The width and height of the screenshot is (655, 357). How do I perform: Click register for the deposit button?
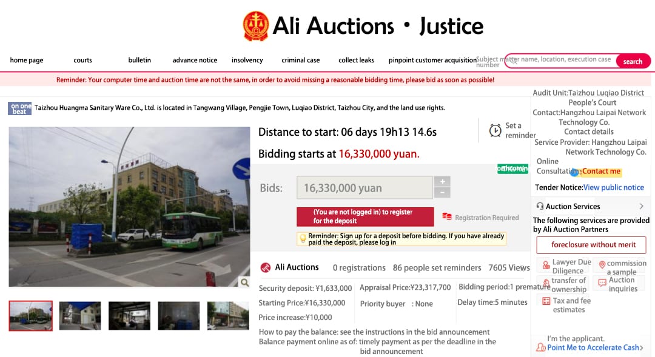pyautogui.click(x=365, y=217)
